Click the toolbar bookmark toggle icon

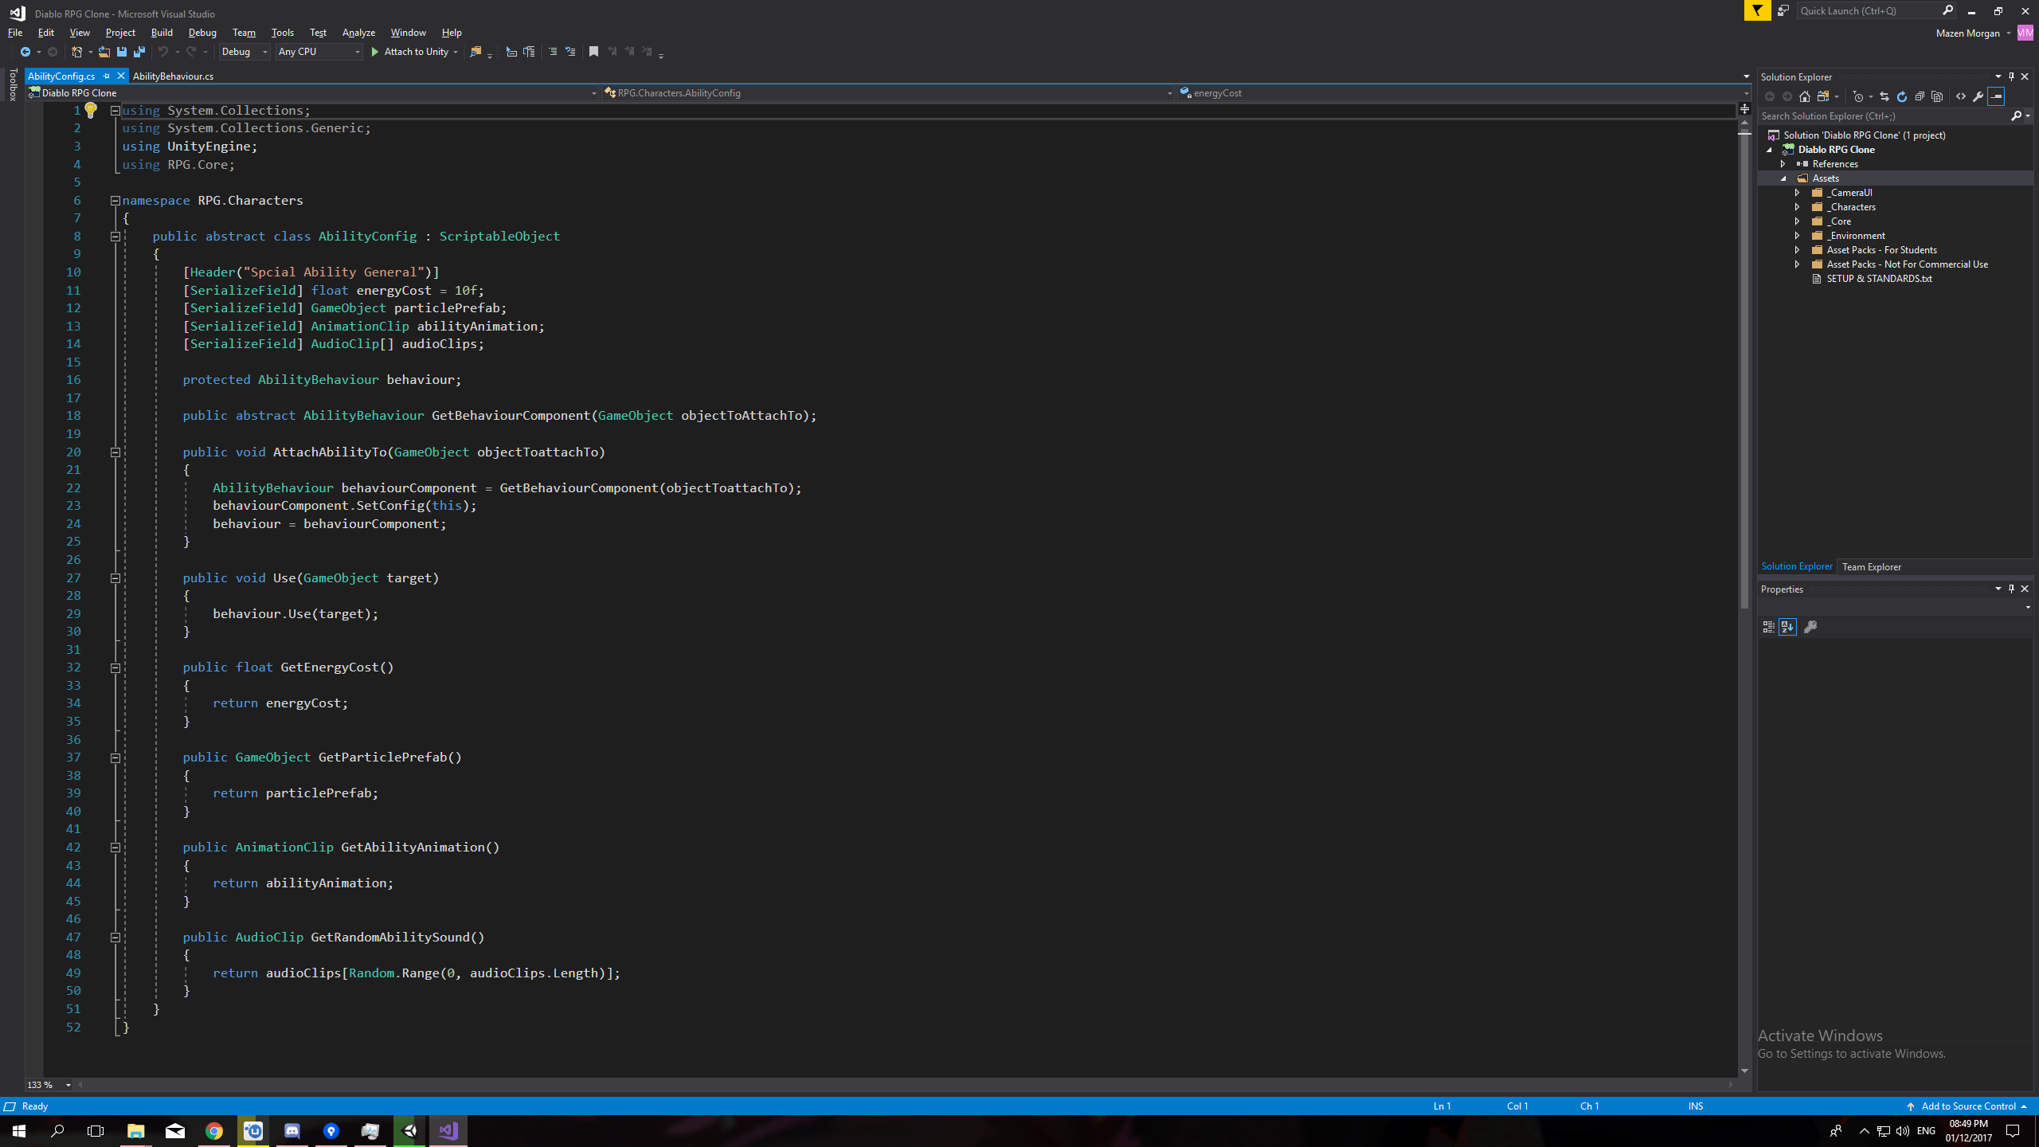point(593,52)
